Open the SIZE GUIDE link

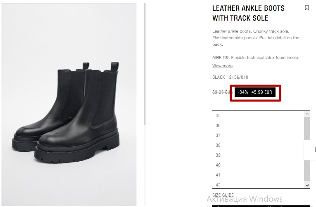pos(223,195)
